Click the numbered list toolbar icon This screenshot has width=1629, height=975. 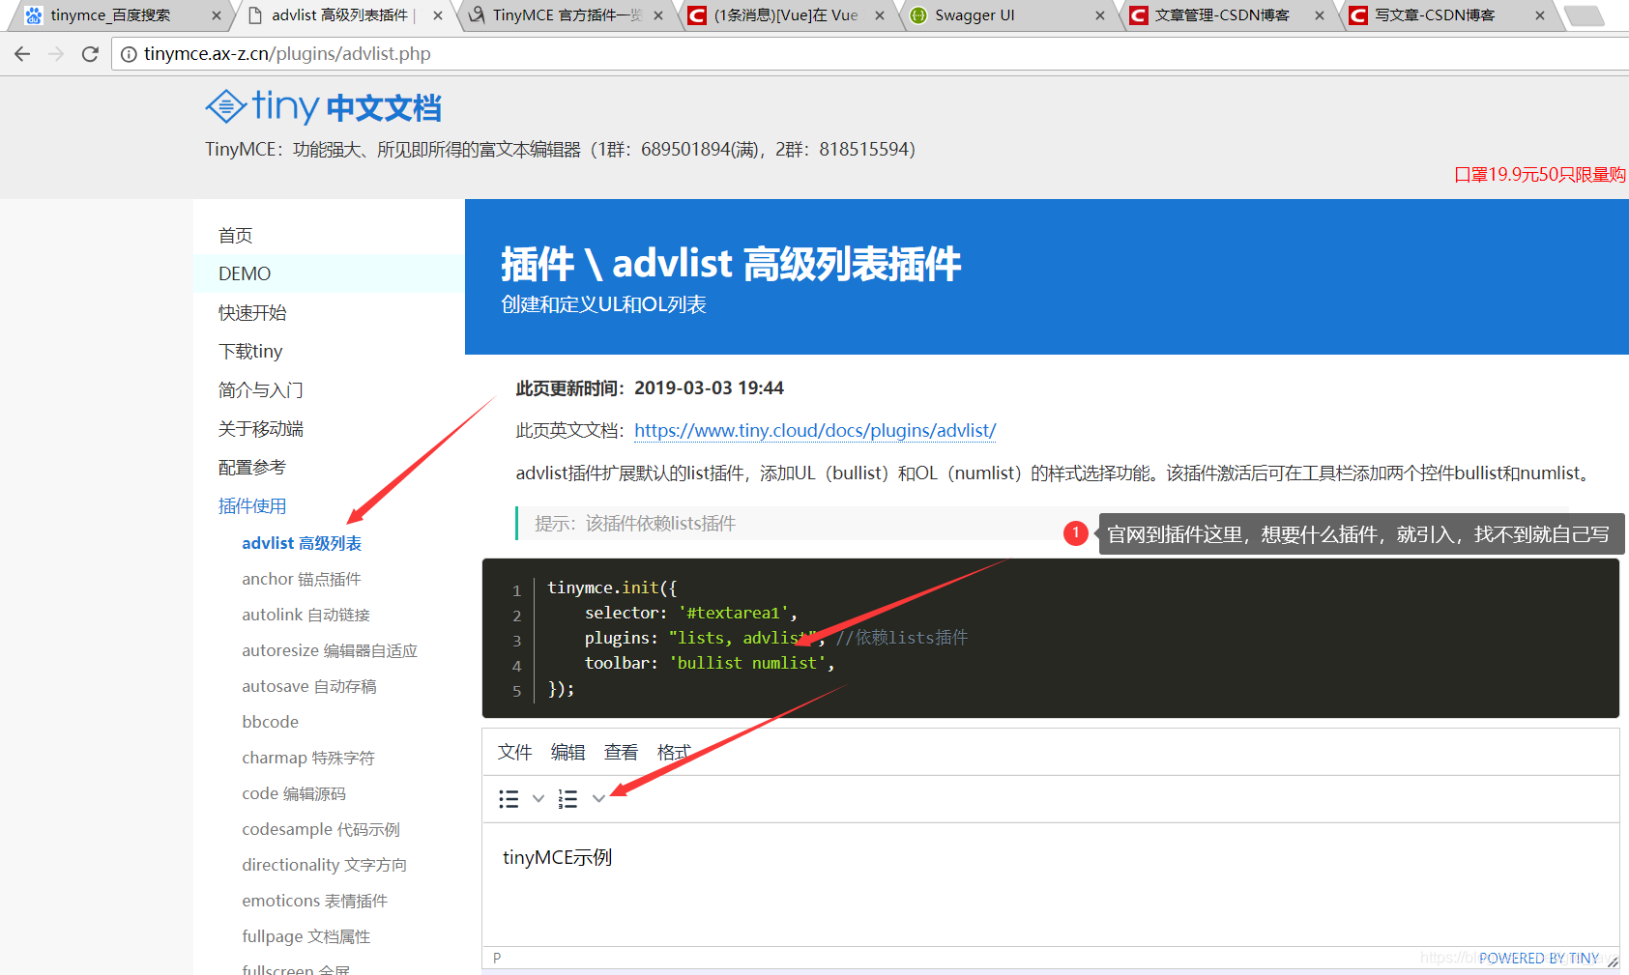click(568, 799)
